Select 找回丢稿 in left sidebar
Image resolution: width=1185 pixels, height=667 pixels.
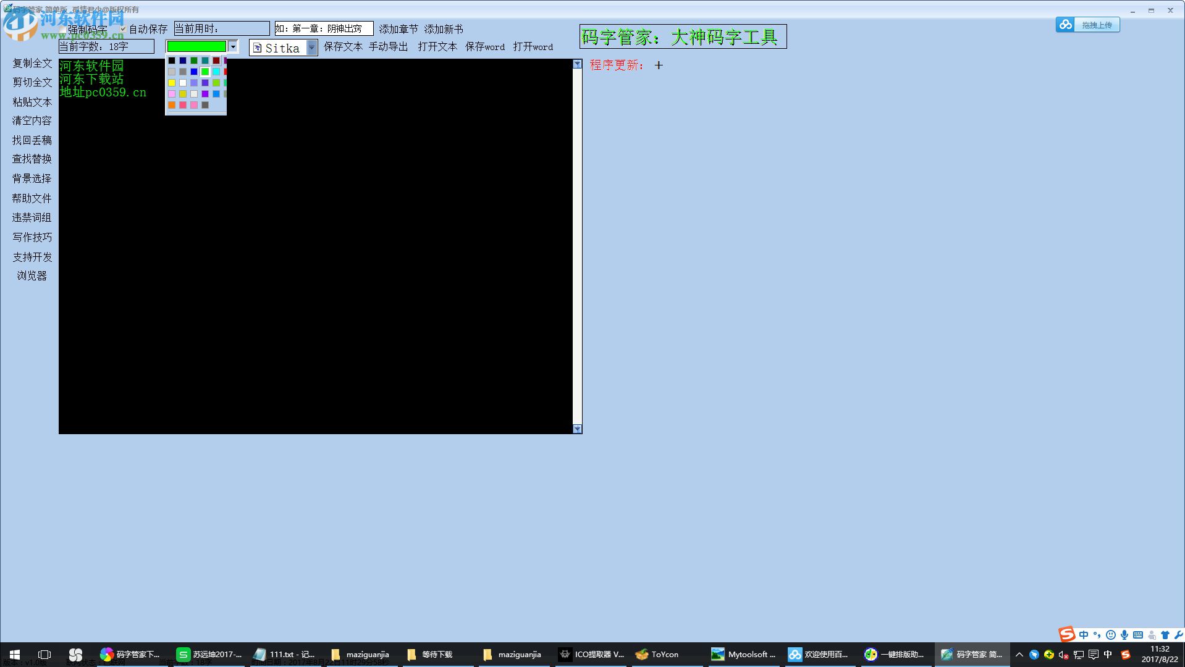[32, 140]
